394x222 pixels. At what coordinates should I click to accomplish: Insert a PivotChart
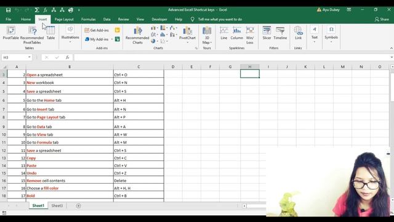click(187, 35)
